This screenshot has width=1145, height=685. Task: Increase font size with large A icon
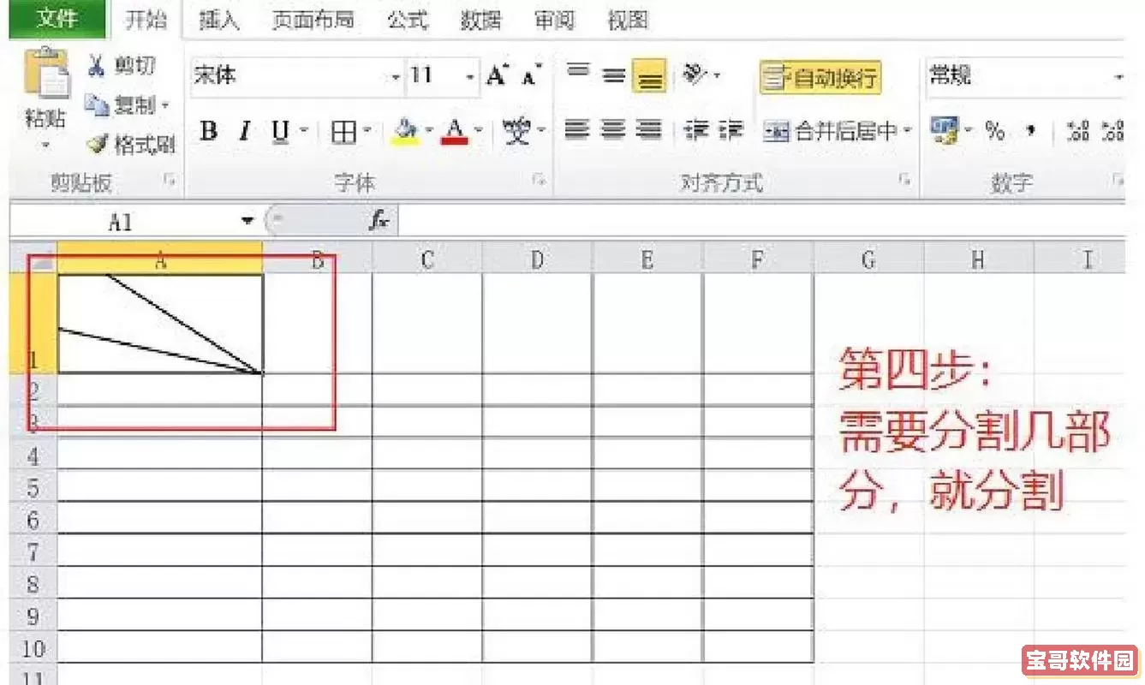498,76
